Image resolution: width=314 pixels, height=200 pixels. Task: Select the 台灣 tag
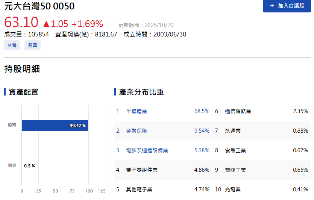click(x=12, y=45)
